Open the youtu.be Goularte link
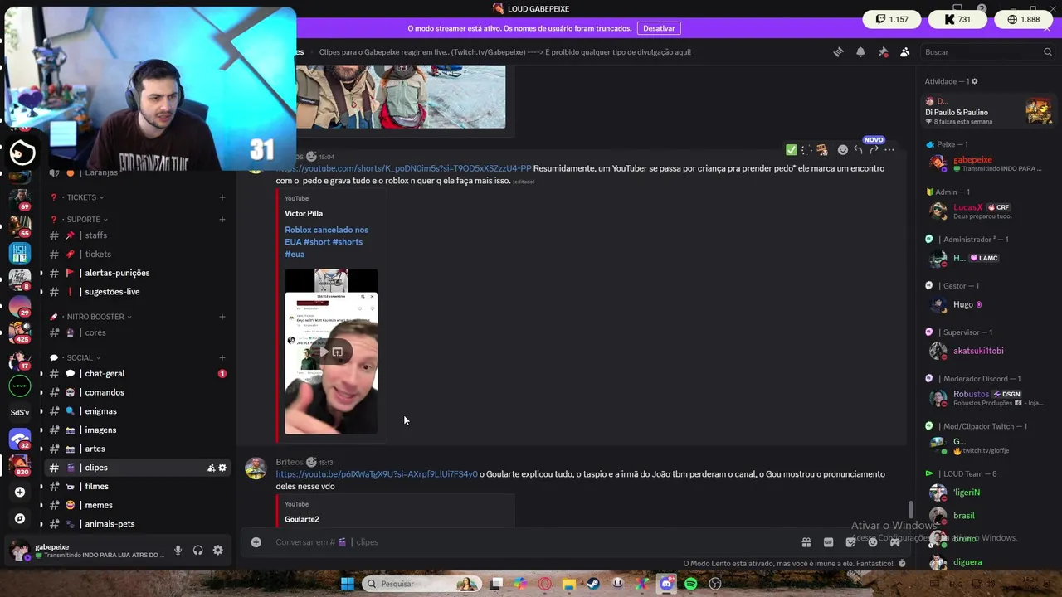This screenshot has height=597, width=1062. coord(377,474)
